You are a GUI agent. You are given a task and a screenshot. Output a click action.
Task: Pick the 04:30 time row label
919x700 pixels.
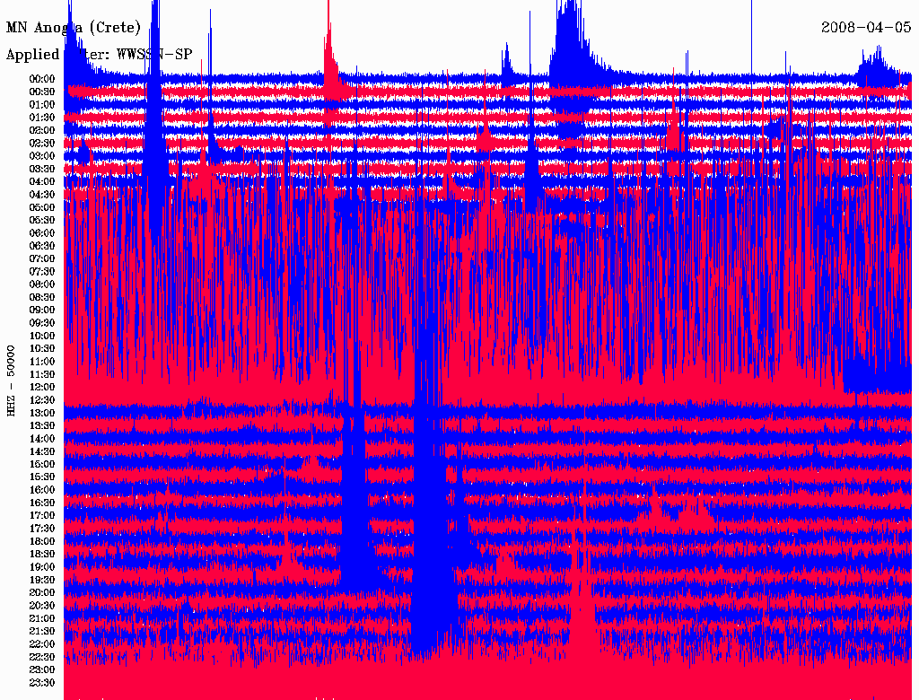coord(42,195)
